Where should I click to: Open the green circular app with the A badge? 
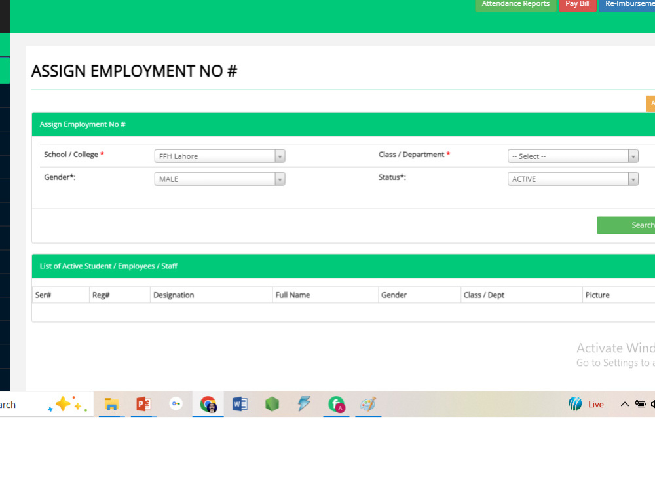coord(336,404)
